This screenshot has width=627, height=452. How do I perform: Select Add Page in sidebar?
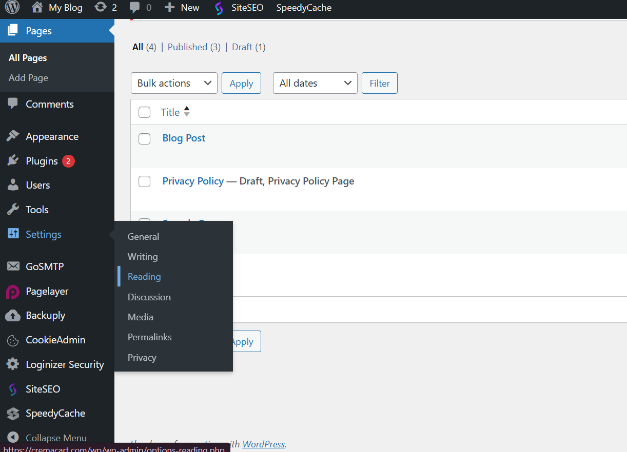tap(28, 78)
